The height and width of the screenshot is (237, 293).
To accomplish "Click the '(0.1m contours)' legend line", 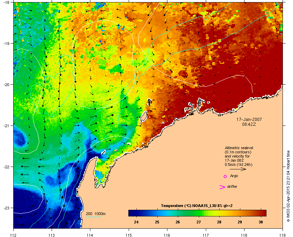I will [x=238, y=152].
